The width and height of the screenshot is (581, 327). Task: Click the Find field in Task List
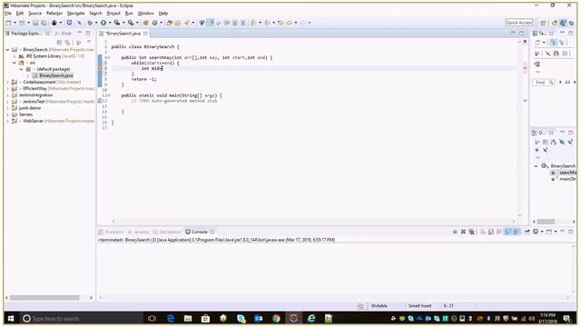tap(543, 83)
